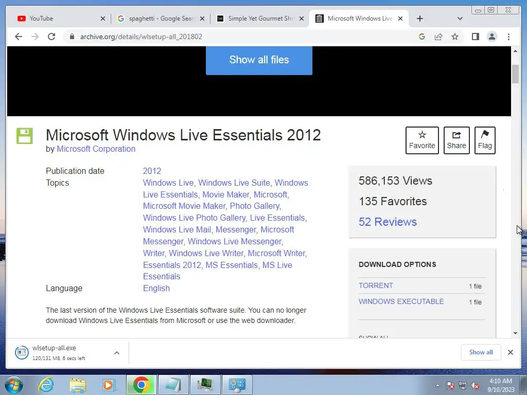Open the Windows Live Mail topic link
This screenshot has height=395, width=527.
tap(177, 230)
